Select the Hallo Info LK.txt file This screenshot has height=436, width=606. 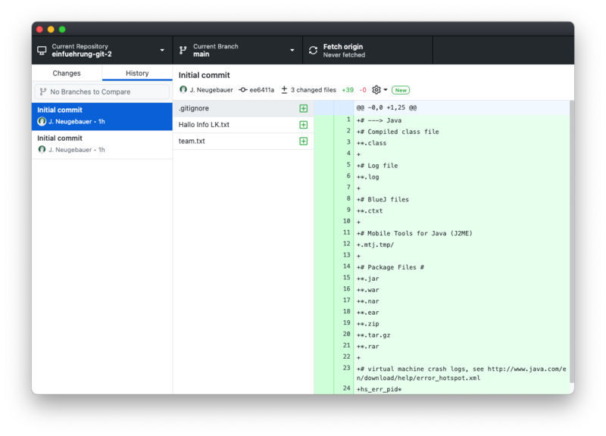(243, 125)
